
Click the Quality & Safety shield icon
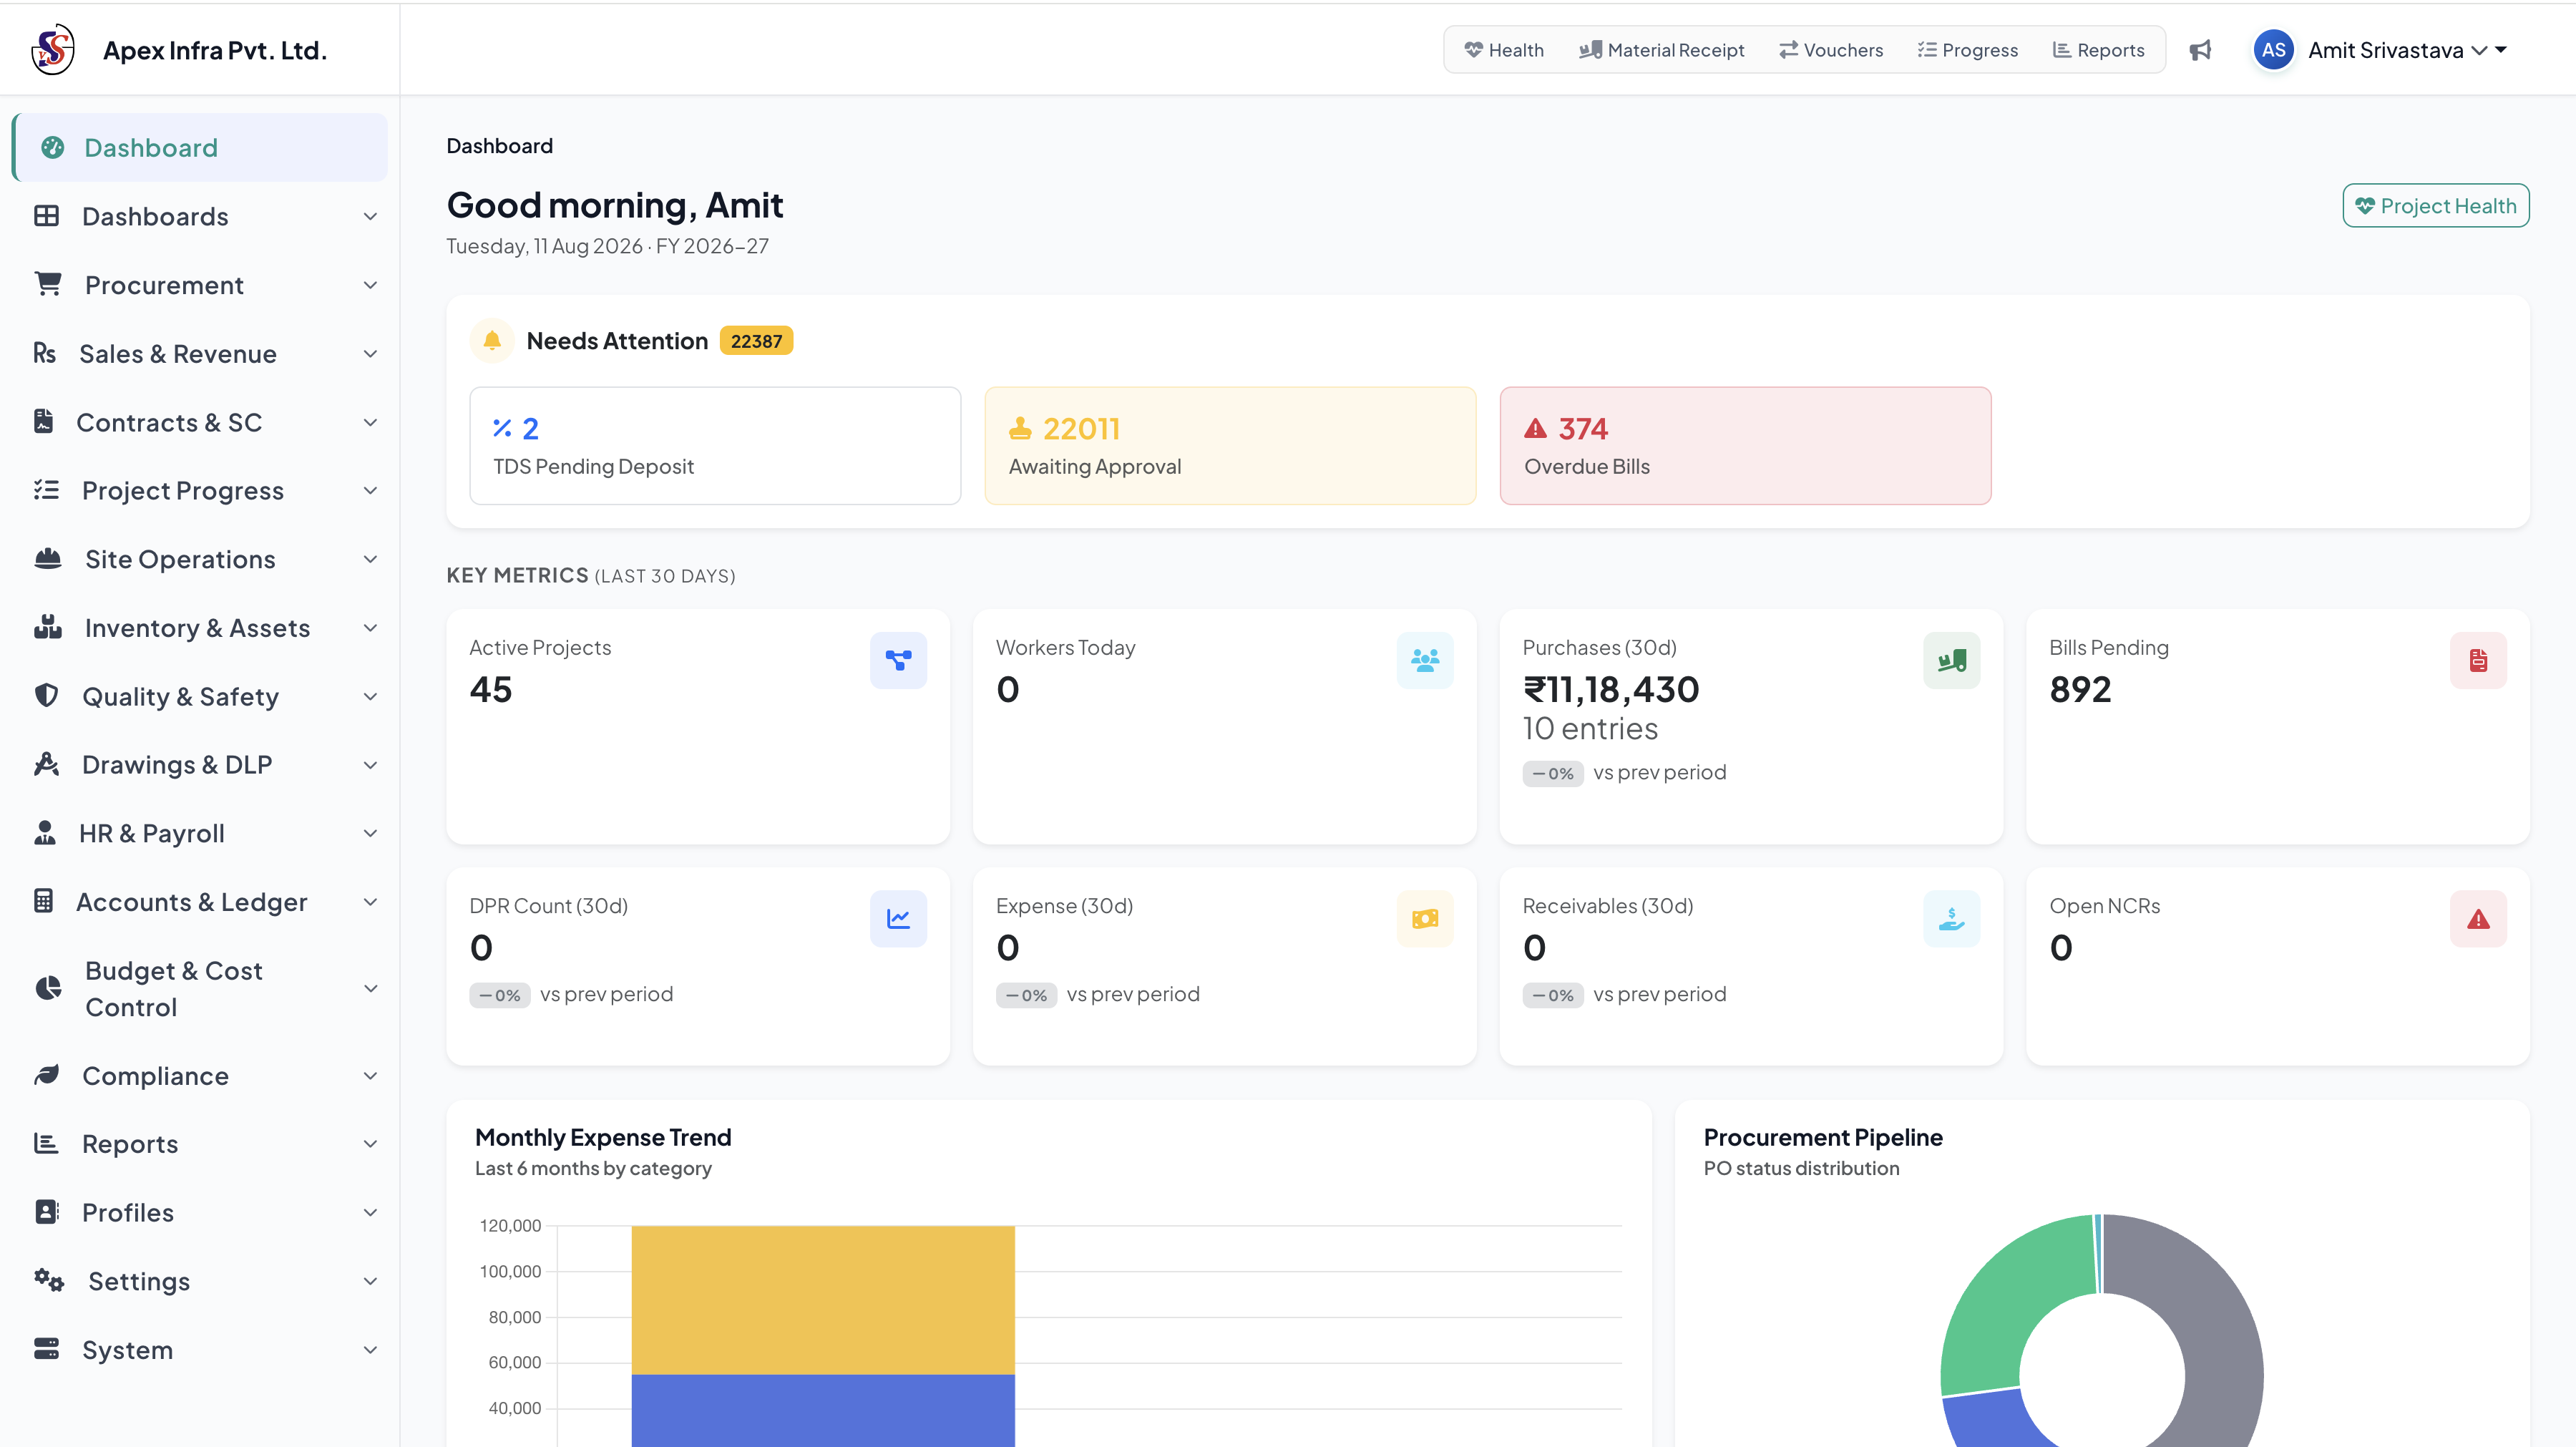click(x=46, y=695)
